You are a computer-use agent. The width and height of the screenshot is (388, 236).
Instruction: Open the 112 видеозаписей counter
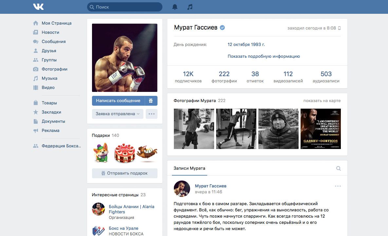(288, 77)
